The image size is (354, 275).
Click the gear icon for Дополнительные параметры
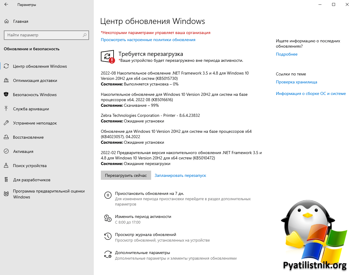pyautogui.click(x=108, y=254)
